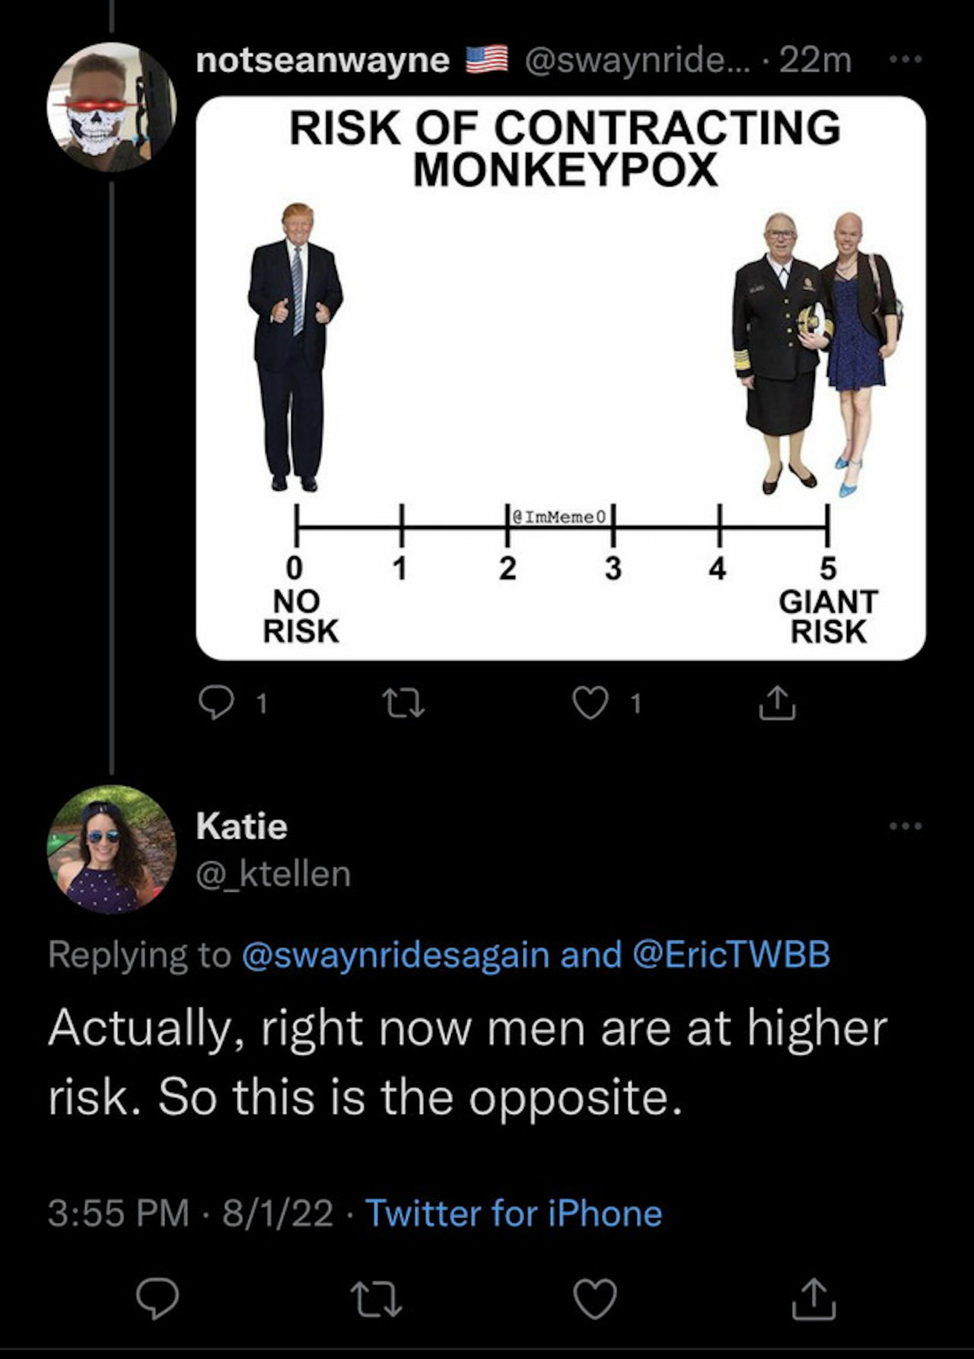Click Katie's display name

(242, 827)
